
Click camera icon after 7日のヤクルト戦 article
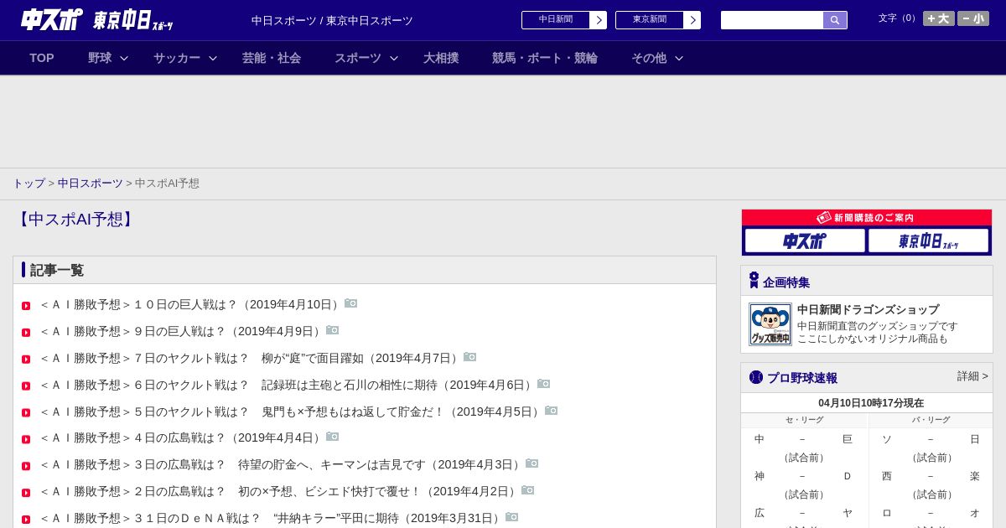[x=470, y=357]
